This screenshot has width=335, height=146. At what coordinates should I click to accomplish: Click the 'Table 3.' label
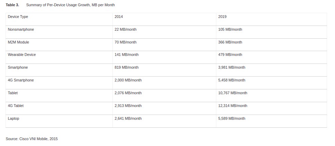[12, 5]
